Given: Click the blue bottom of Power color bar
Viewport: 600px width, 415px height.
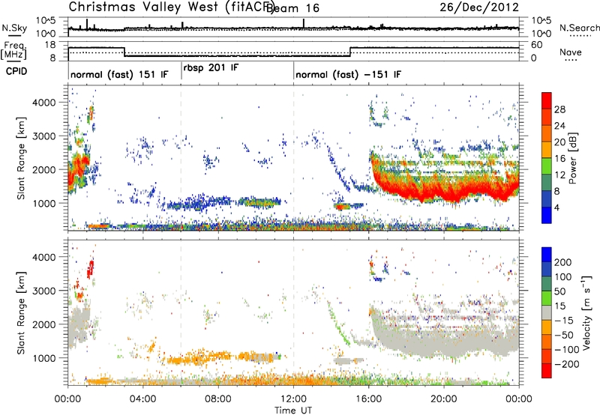Looking at the screenshot, I should (x=547, y=216).
